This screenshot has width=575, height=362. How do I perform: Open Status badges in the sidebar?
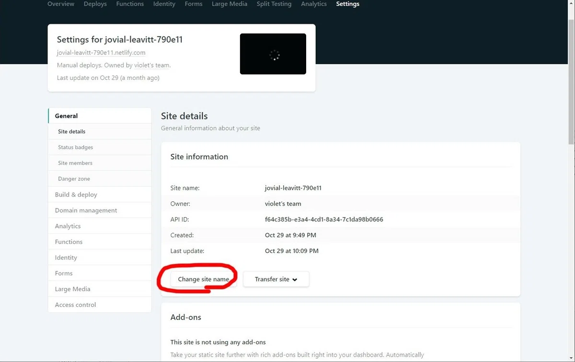tap(100, 147)
